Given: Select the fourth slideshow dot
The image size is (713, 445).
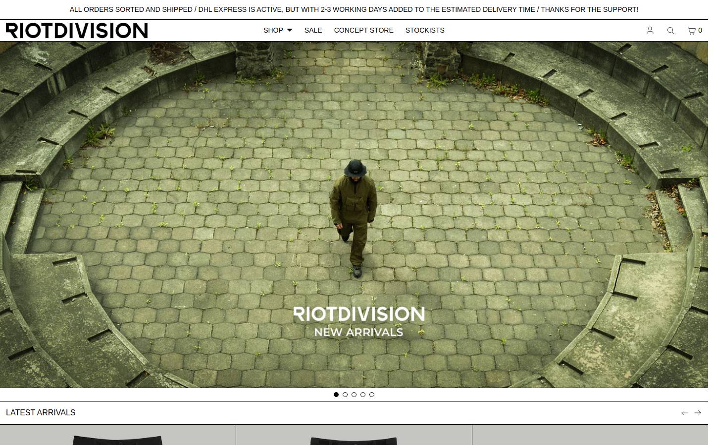Looking at the screenshot, I should [x=363, y=395].
